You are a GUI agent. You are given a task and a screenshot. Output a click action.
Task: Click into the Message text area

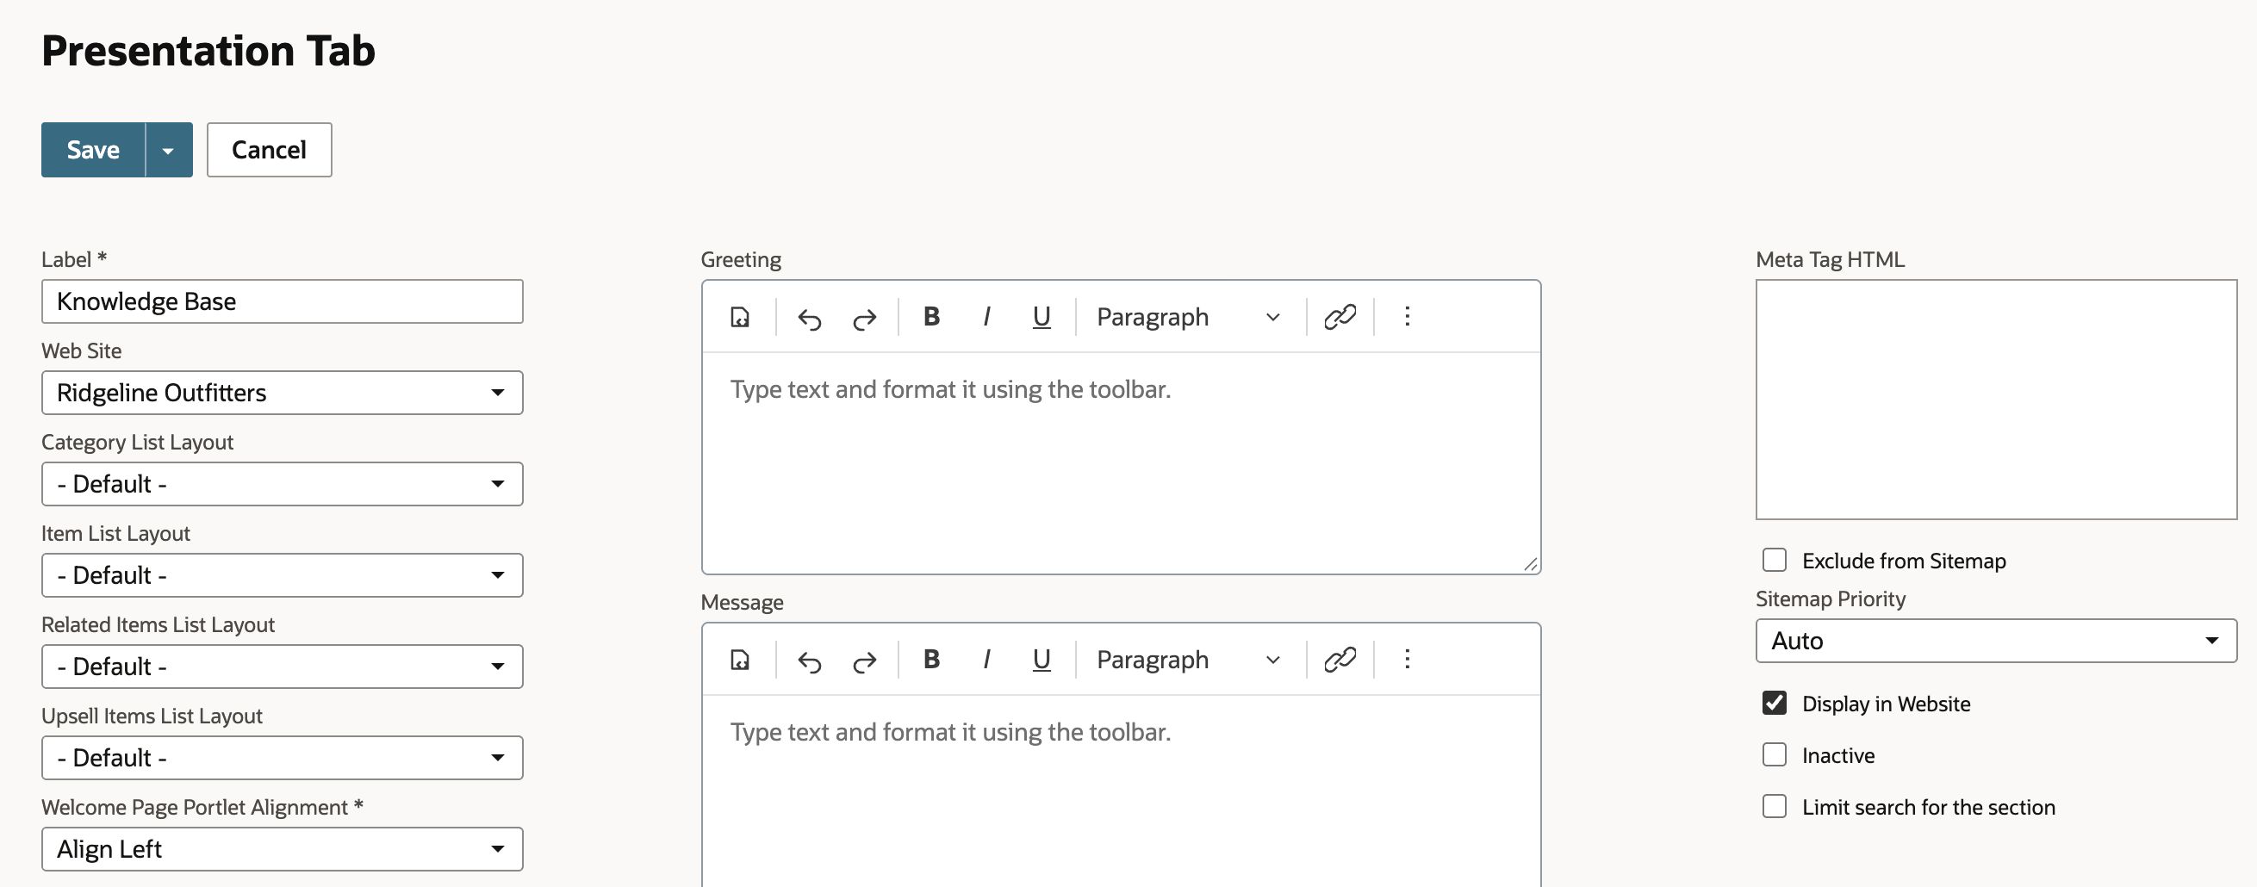coord(1121,791)
